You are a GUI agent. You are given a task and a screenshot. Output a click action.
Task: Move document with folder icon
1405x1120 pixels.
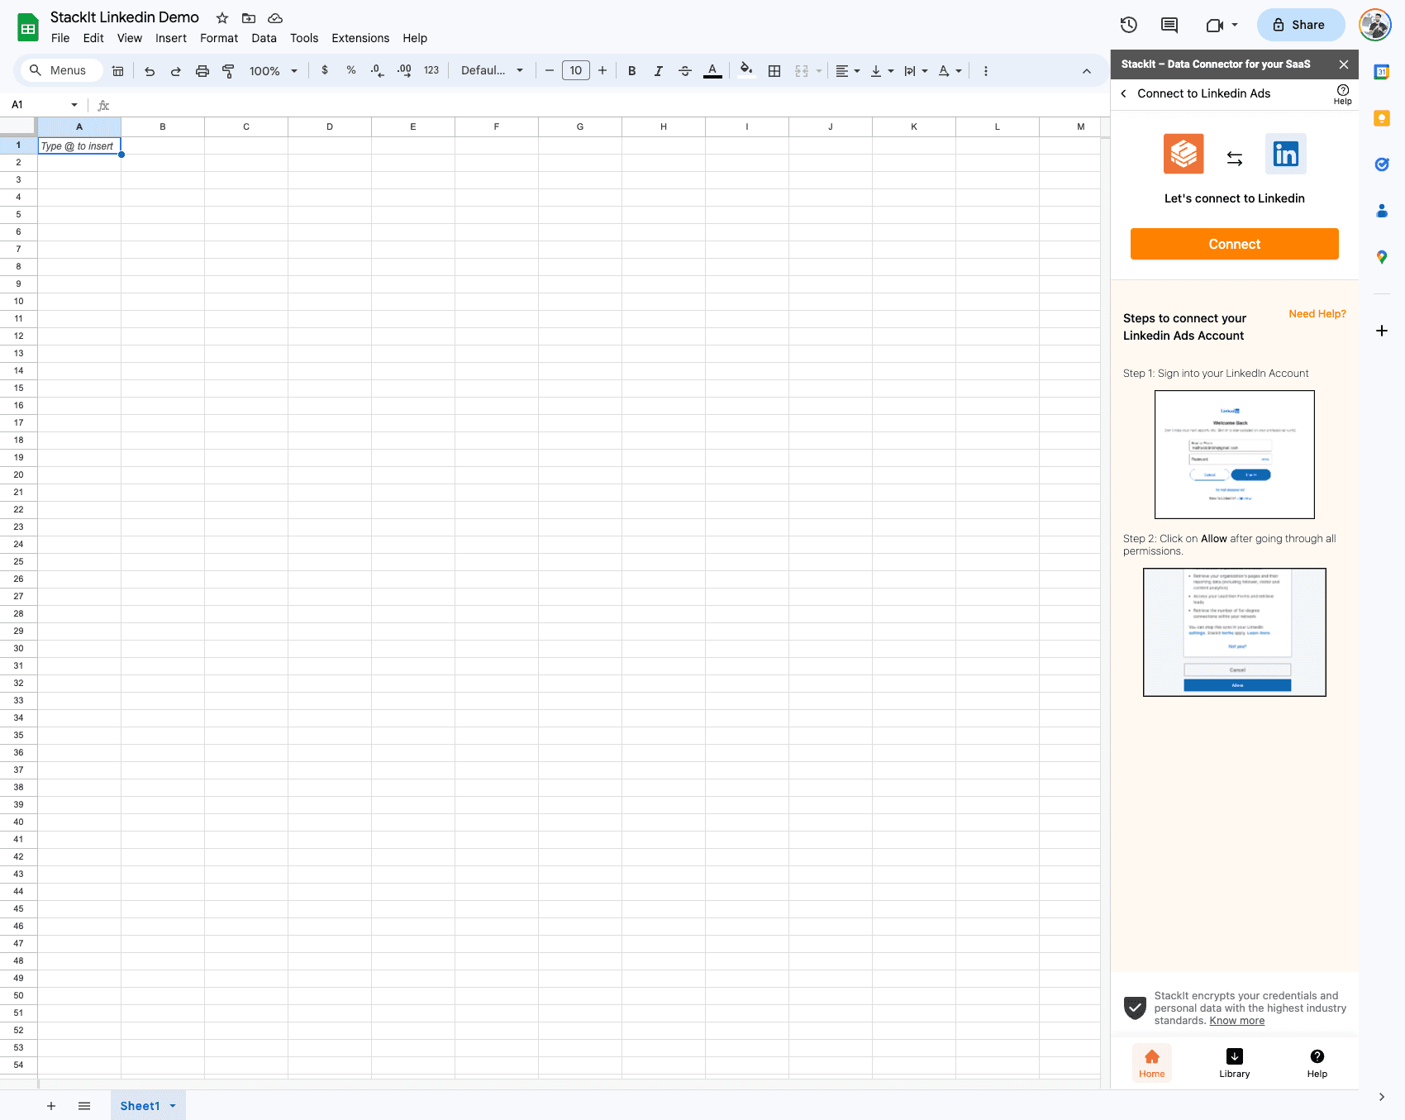coord(249,18)
